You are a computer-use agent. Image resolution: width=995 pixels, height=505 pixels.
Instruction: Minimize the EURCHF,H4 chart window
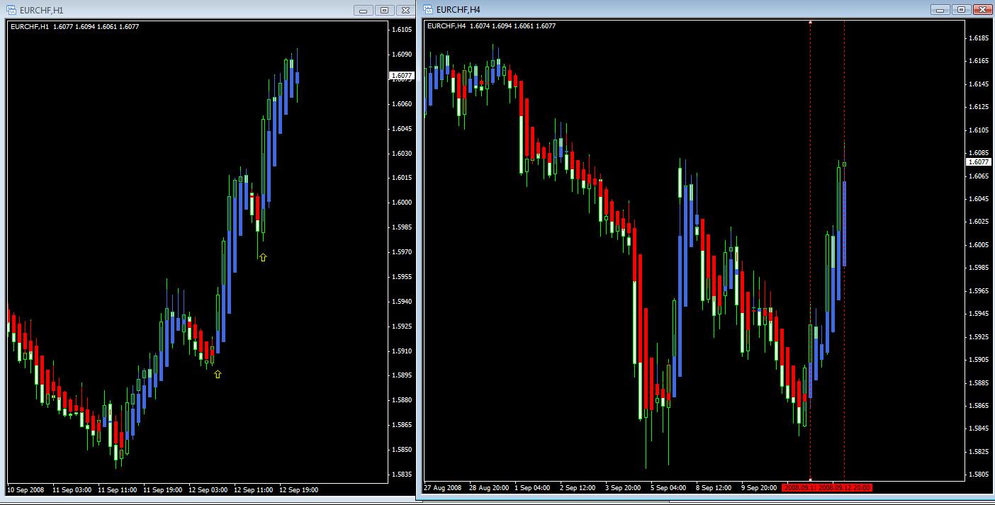941,10
